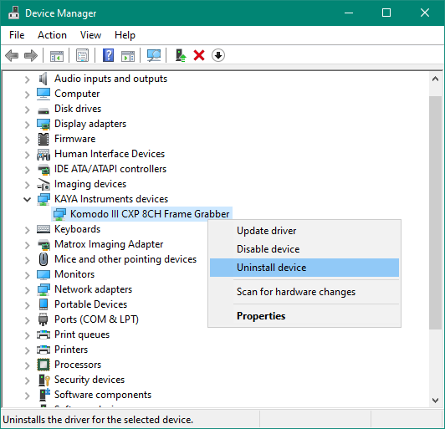This screenshot has width=445, height=429.
Task: Open the File menu
Action: 17,35
